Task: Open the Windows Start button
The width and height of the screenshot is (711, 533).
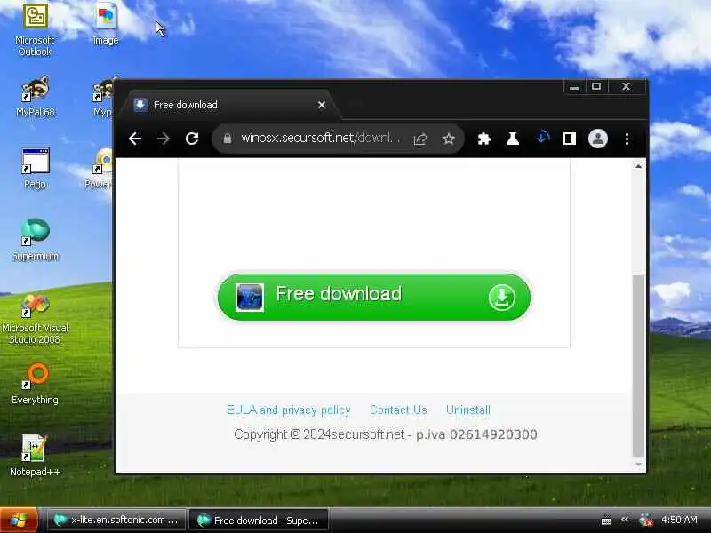Action: point(19,520)
